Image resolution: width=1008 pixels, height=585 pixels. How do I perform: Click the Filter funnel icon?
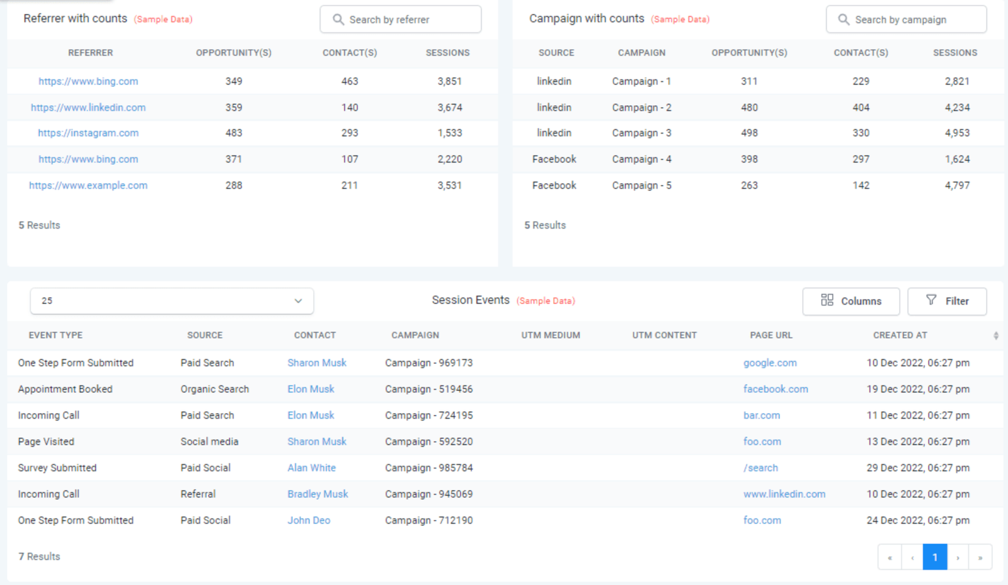[x=931, y=300]
